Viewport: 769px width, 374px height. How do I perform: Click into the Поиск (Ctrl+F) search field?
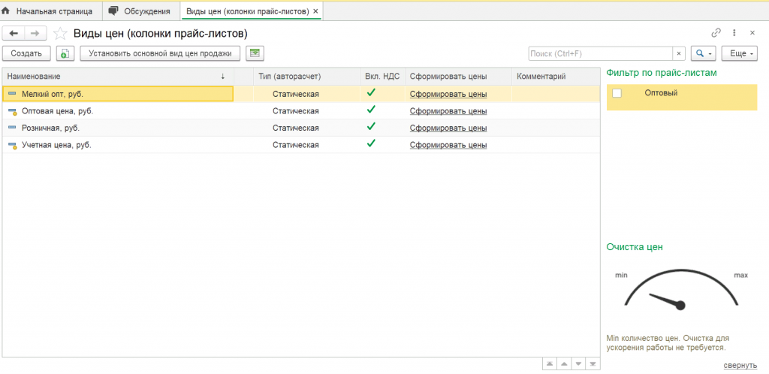pyautogui.click(x=600, y=53)
